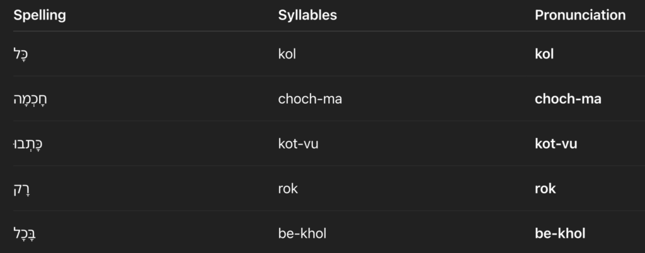Click 'be-khol' under the Syllables heading
The height and width of the screenshot is (253, 645).
(x=302, y=234)
